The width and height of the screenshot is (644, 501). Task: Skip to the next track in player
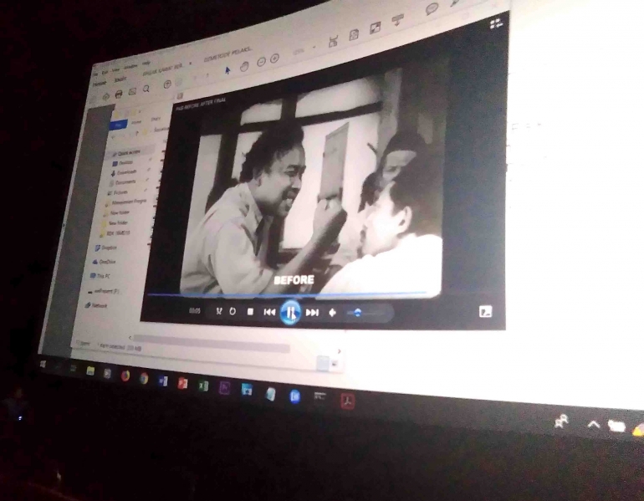click(x=312, y=312)
